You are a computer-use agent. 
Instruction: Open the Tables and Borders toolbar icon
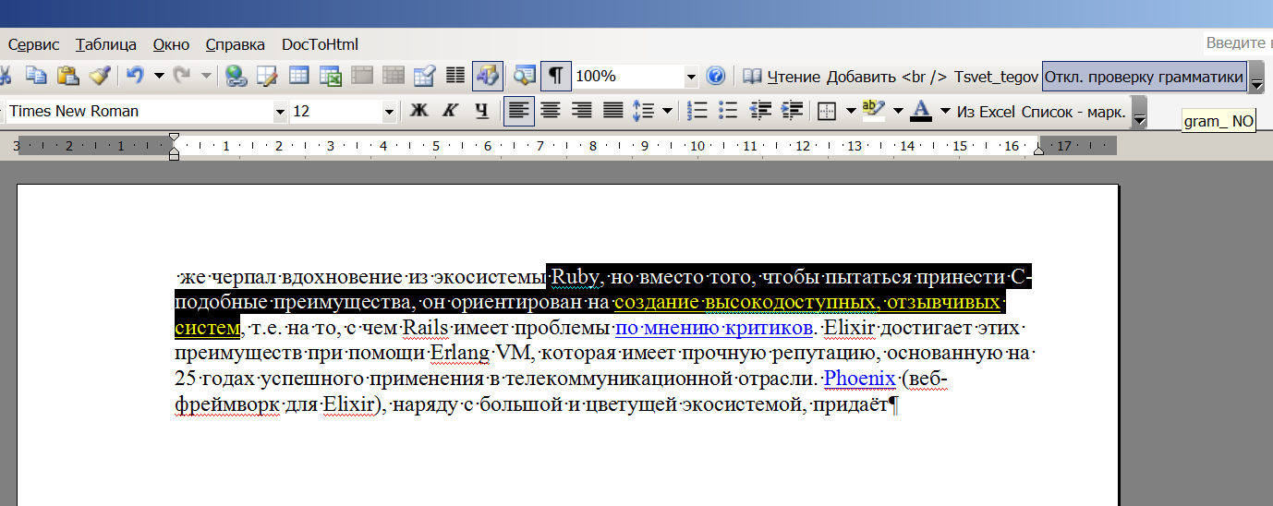click(x=267, y=76)
